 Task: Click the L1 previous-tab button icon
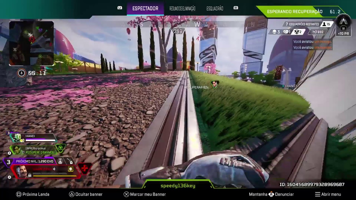pos(120,8)
